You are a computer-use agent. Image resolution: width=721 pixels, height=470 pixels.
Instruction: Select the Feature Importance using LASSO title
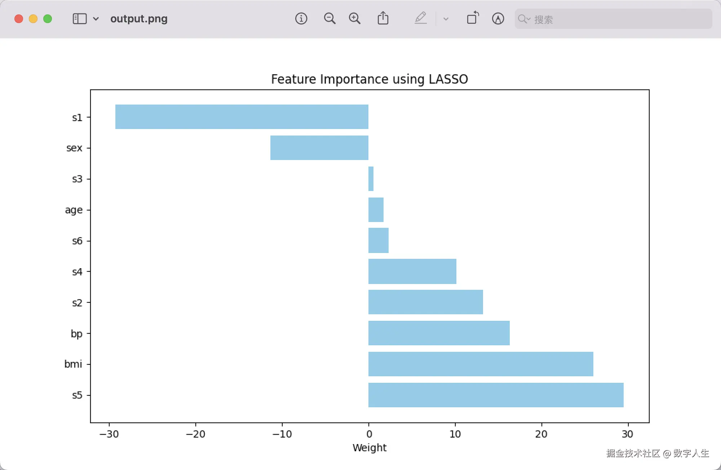point(370,79)
